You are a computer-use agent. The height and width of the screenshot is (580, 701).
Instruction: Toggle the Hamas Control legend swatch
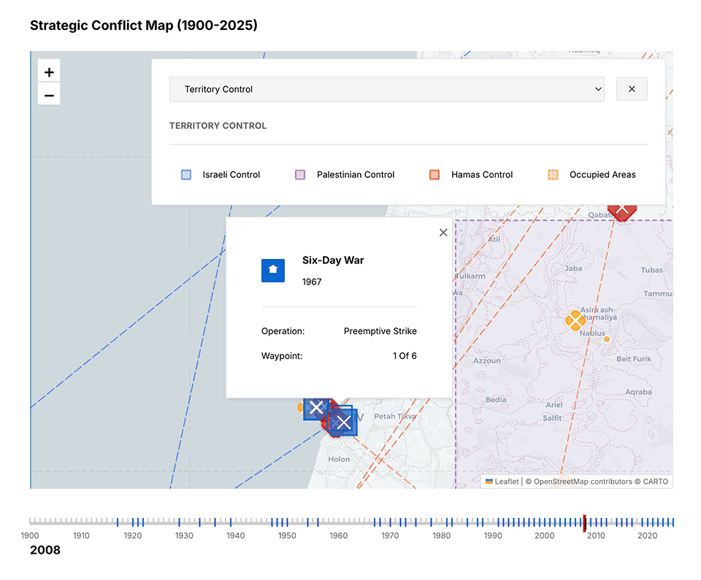pyautogui.click(x=434, y=175)
